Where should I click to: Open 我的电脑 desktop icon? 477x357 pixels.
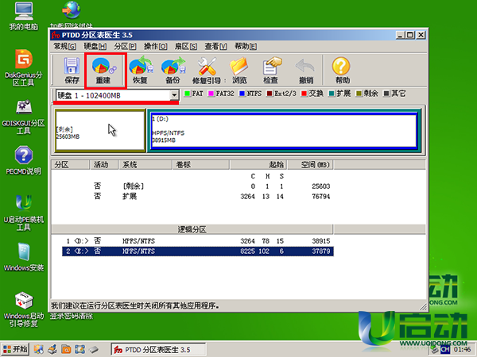[x=23, y=17]
